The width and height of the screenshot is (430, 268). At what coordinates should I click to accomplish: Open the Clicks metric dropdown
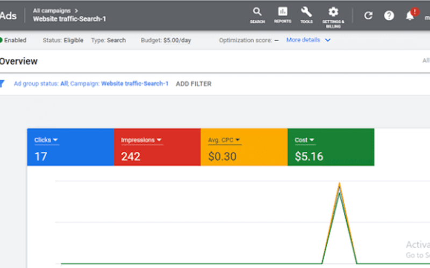coord(46,140)
